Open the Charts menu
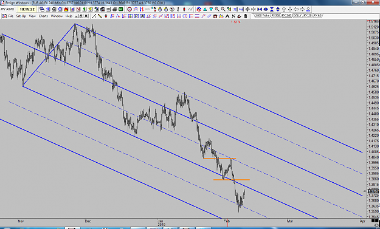The height and width of the screenshot is (229, 380). 43,16
